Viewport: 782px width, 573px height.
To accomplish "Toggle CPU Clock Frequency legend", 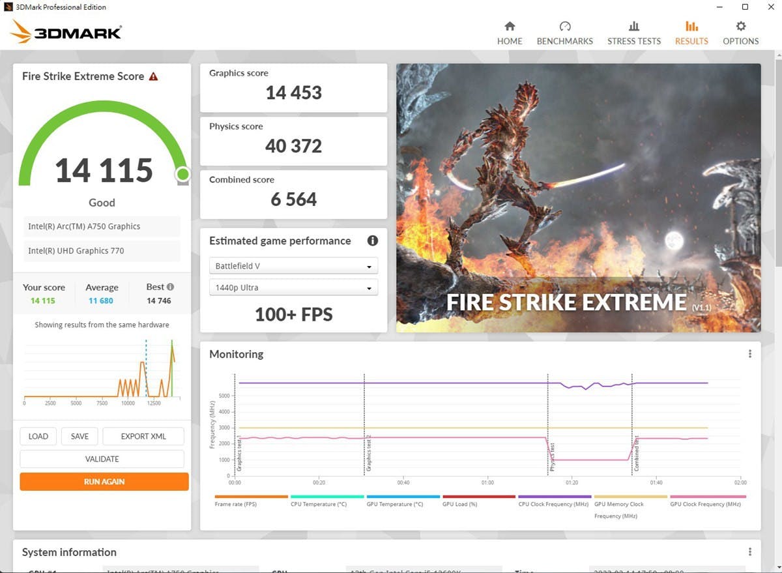I will pos(555,501).
